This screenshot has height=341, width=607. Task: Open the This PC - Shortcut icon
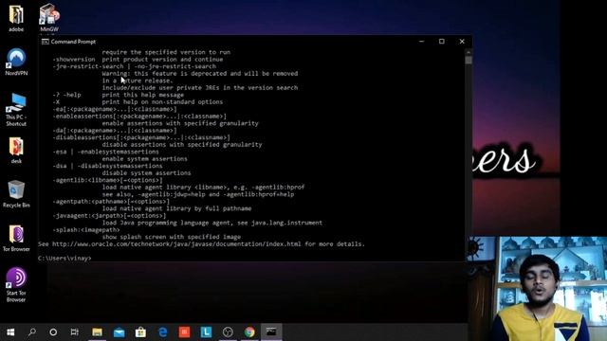tap(16, 110)
